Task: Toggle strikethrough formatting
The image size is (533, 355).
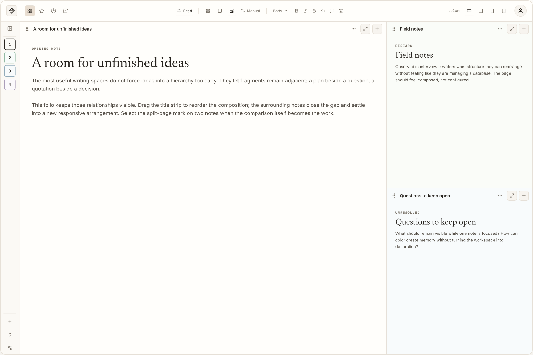Action: pyautogui.click(x=314, y=11)
